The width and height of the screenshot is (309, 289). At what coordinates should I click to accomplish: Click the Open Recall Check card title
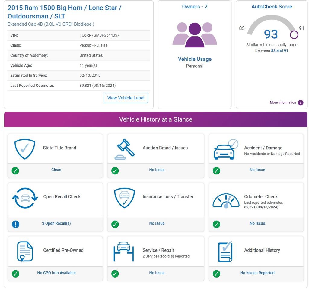(62, 197)
